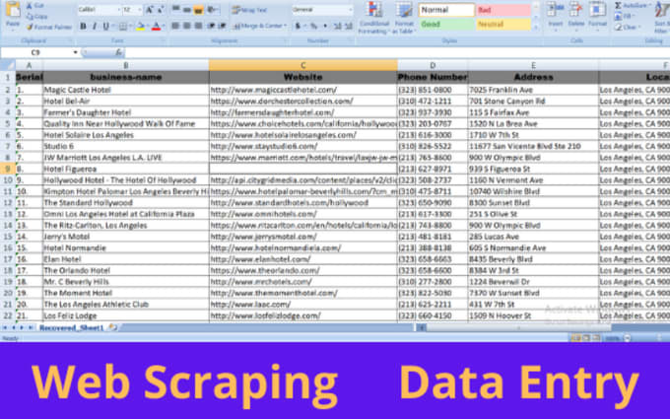Apply the Bad red cell style
The width and height of the screenshot is (670, 419).
[x=503, y=10]
